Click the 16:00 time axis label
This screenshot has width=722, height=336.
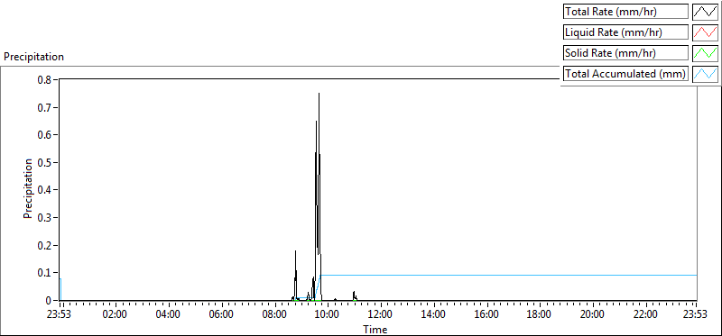point(486,315)
